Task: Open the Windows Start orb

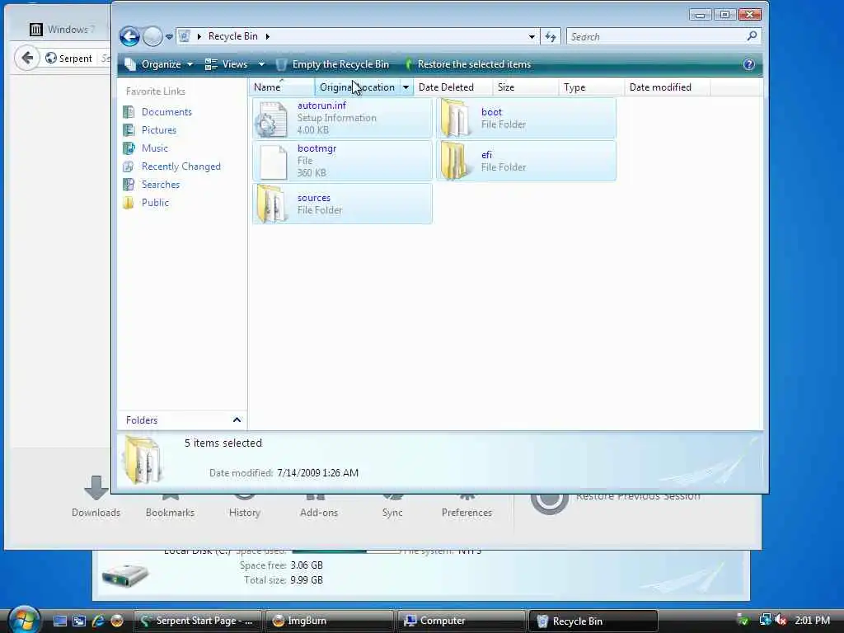Action: 25,619
